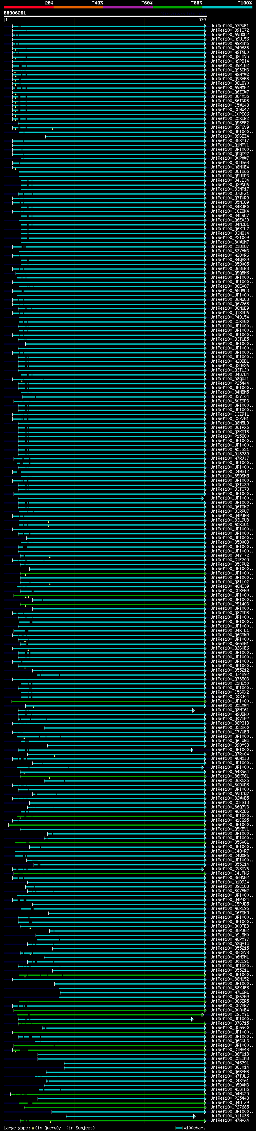Select hit label UniRef100_A6NI39
This screenshot has height=1131, width=256.
[229, 586]
